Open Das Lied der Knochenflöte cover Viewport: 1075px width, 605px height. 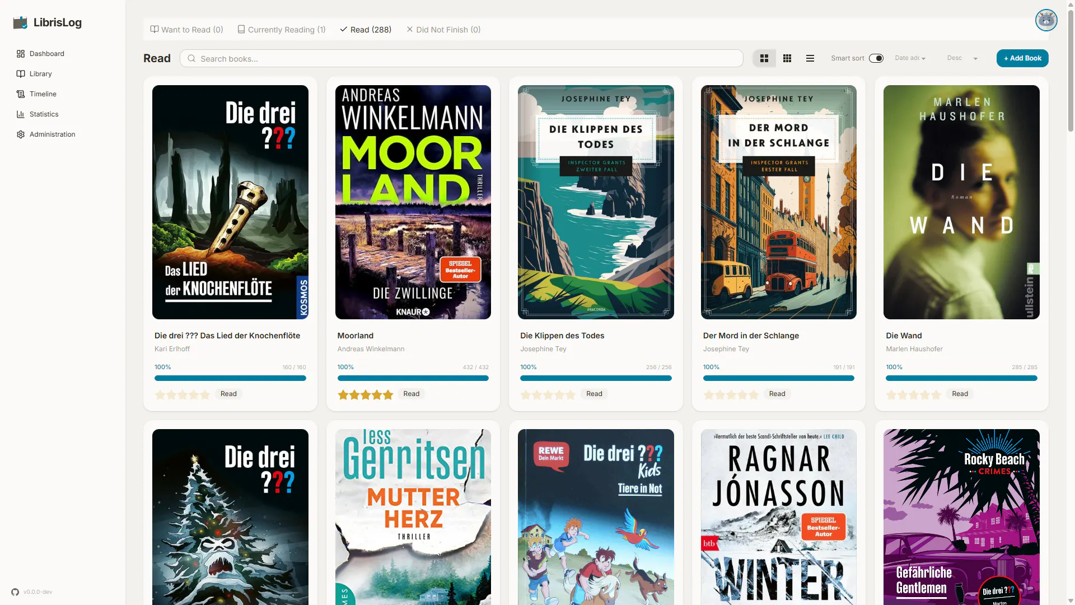(230, 202)
